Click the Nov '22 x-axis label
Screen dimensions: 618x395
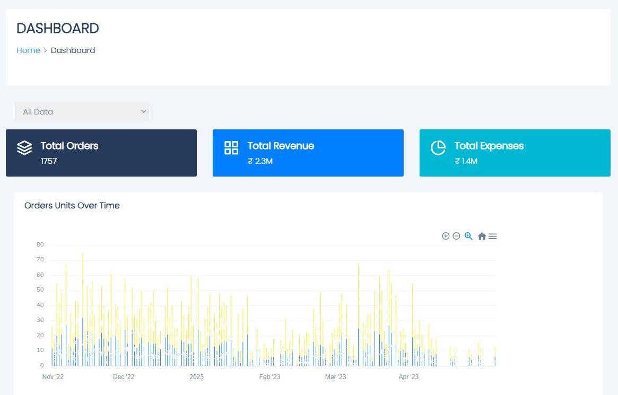53,377
